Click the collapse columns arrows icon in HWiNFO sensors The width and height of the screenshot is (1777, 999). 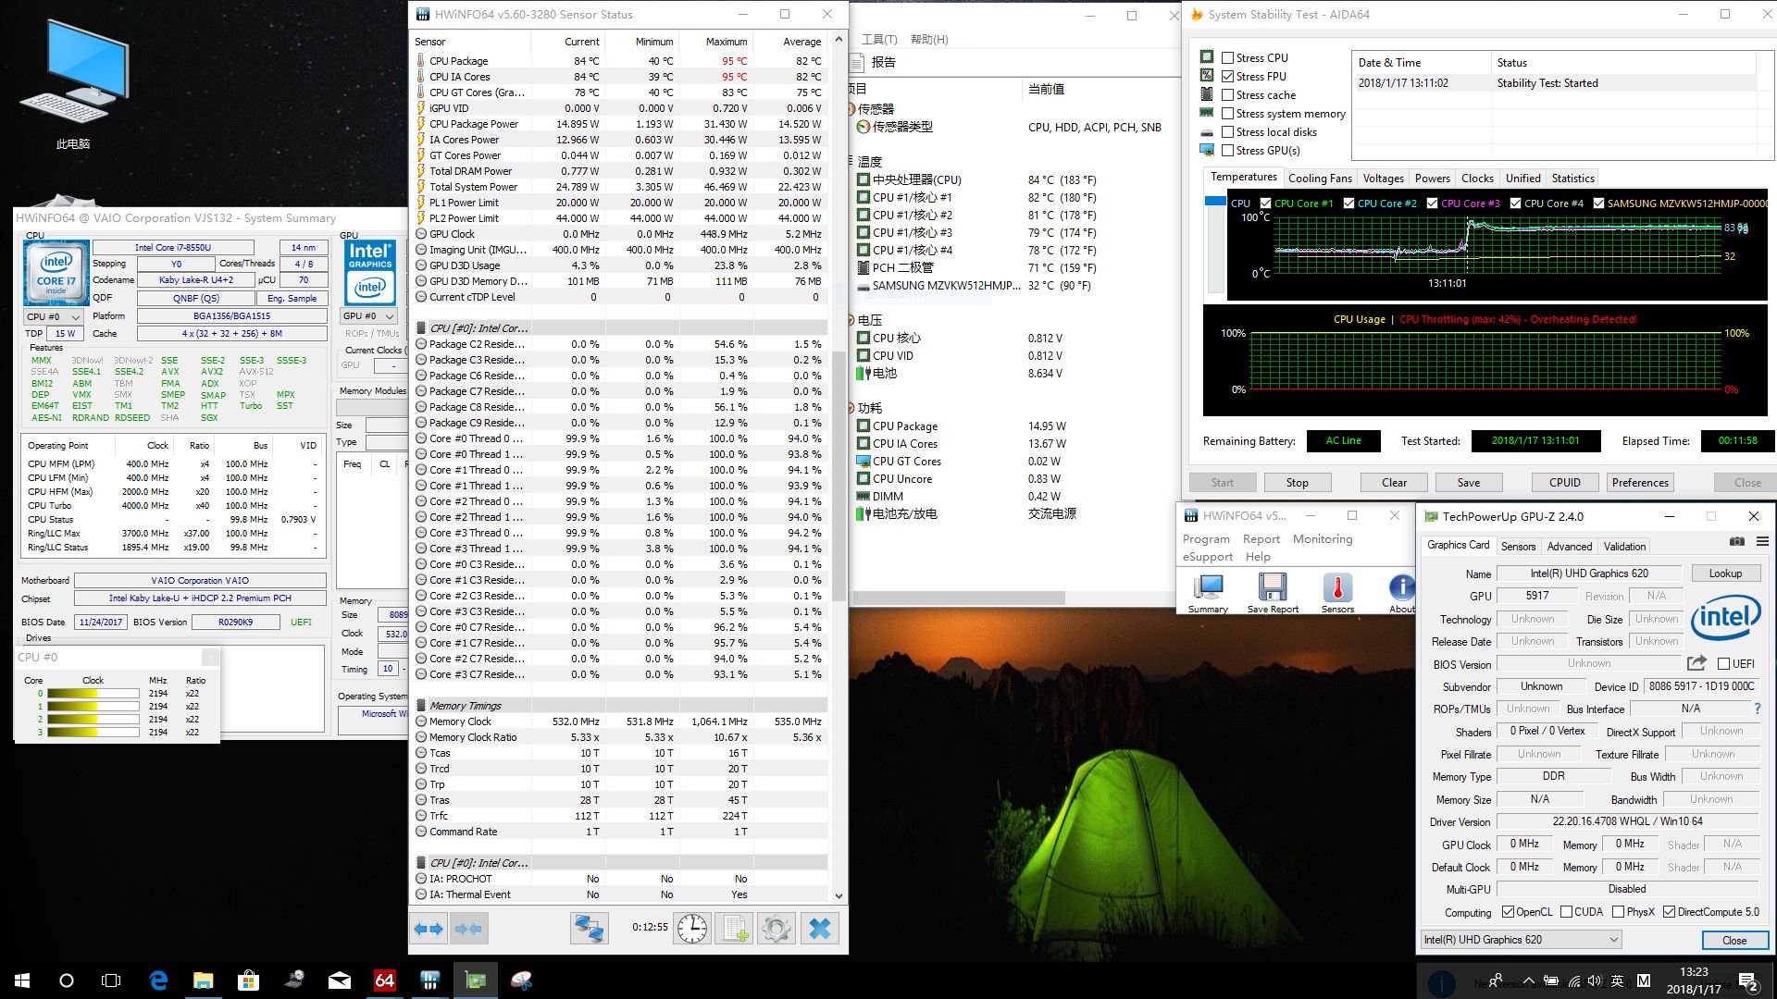[x=468, y=929]
